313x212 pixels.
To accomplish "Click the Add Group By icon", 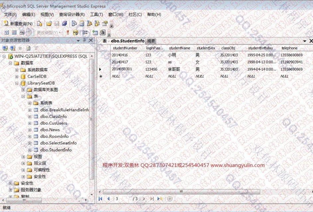I will point(85,32).
